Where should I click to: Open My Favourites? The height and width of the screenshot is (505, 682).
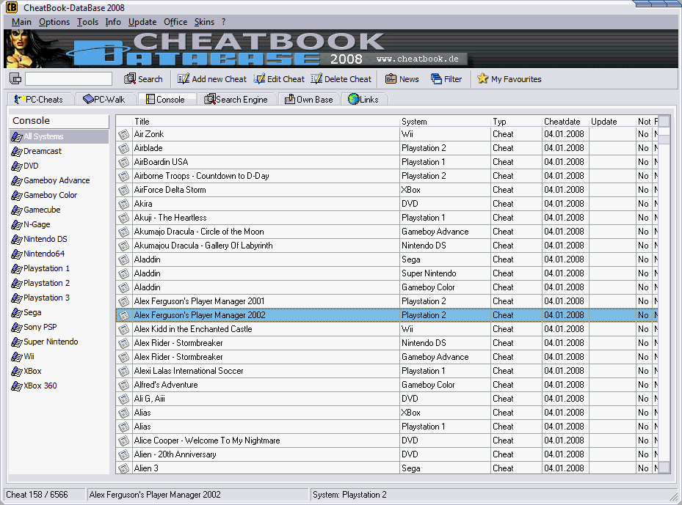[509, 79]
